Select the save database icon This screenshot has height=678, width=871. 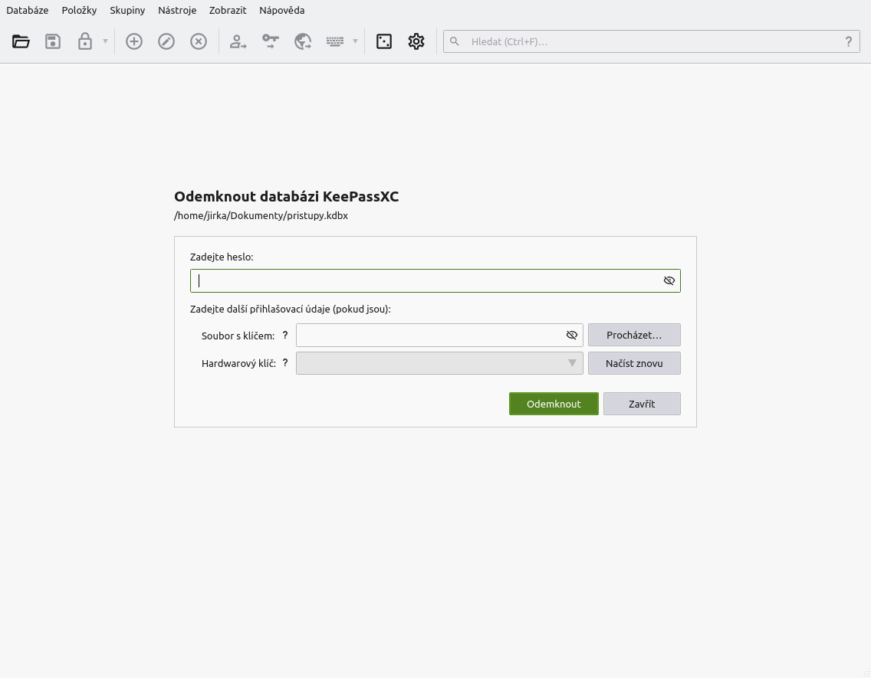pos(52,41)
